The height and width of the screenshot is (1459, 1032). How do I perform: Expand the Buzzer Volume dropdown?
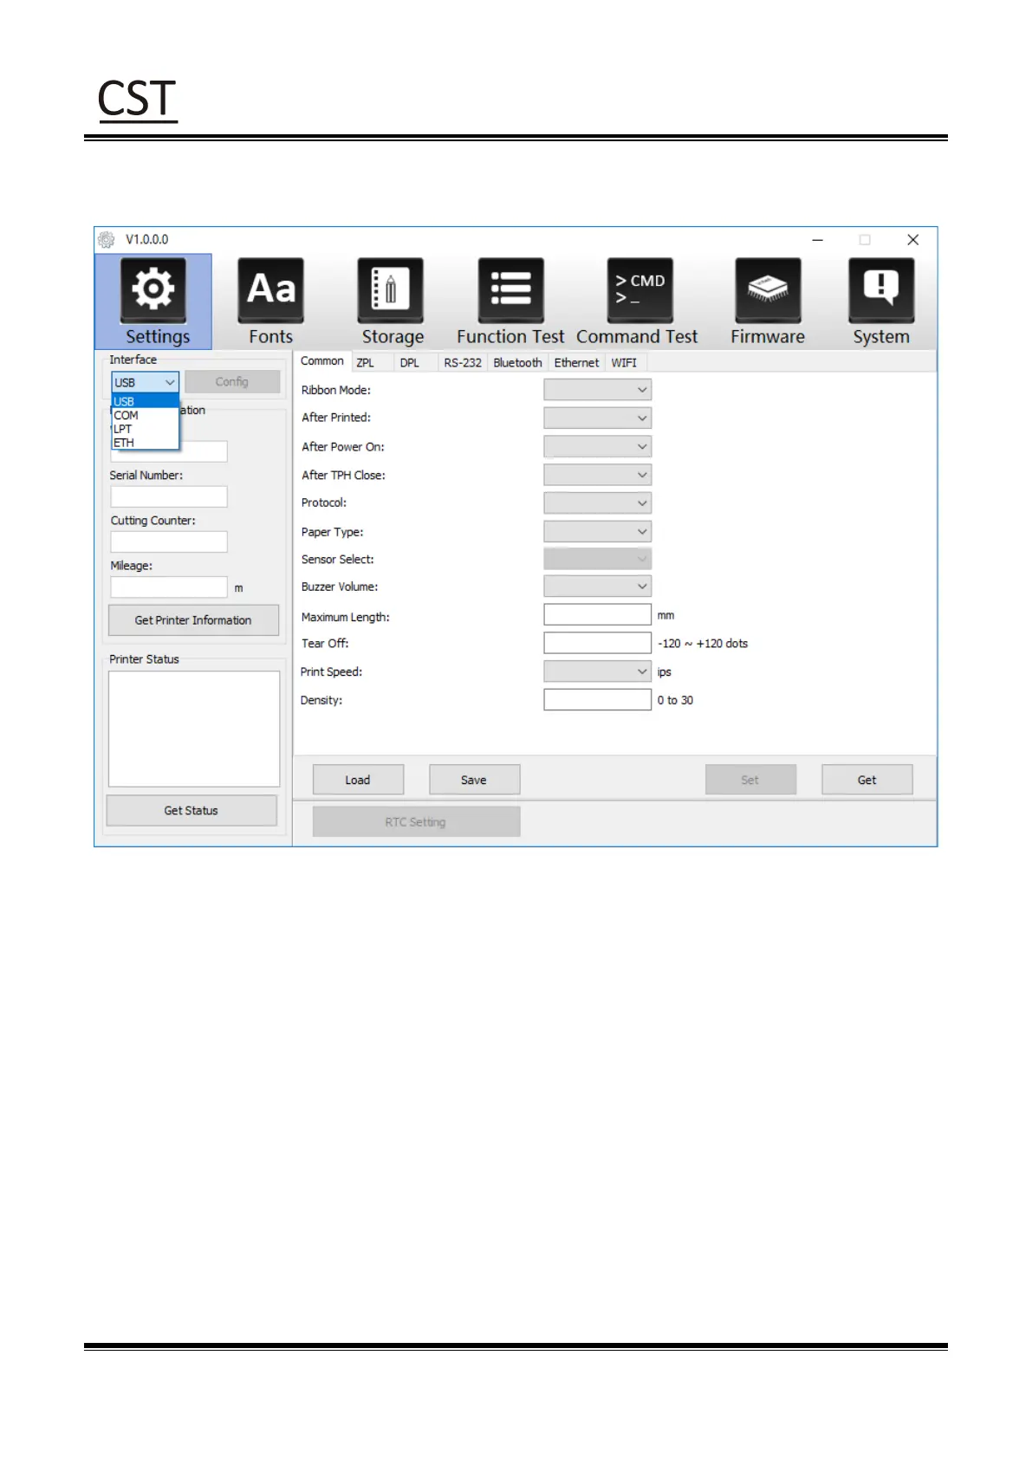(x=597, y=587)
